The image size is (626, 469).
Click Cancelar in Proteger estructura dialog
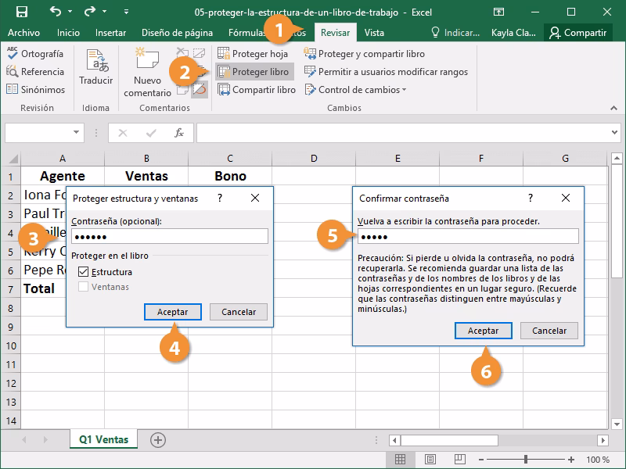[x=239, y=312]
